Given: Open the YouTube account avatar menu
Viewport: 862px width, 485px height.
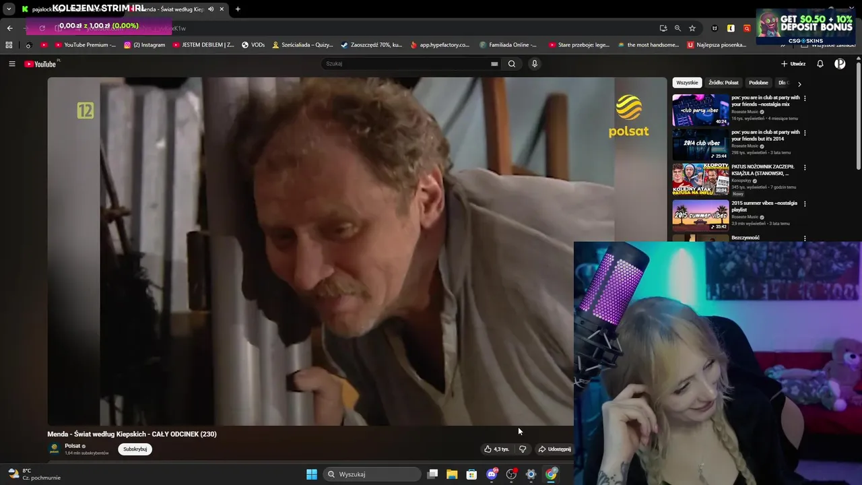Looking at the screenshot, I should pyautogui.click(x=840, y=64).
